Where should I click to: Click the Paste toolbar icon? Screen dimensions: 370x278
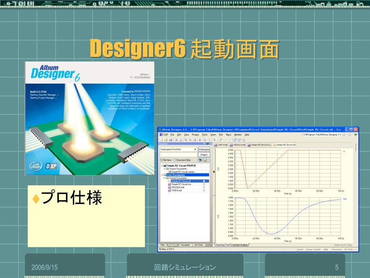(209, 140)
